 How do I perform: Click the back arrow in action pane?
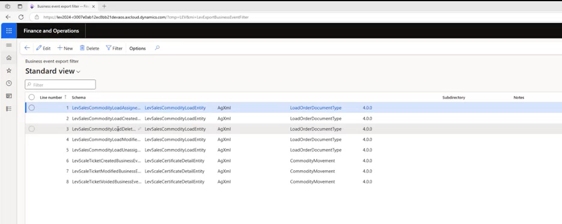point(27,48)
